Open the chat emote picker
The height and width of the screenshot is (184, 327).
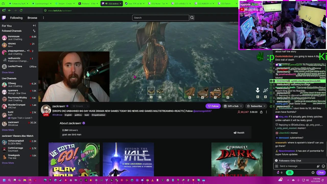323,166
